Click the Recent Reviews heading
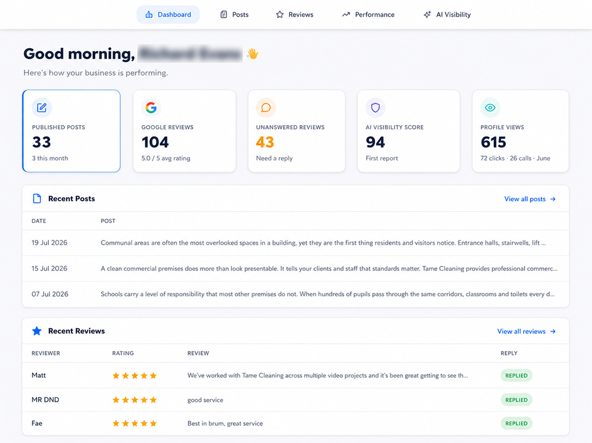This screenshot has height=443, width=592. click(x=76, y=331)
